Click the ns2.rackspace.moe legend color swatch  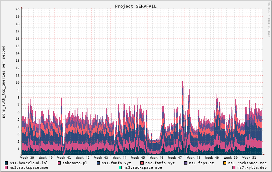(x=6, y=167)
